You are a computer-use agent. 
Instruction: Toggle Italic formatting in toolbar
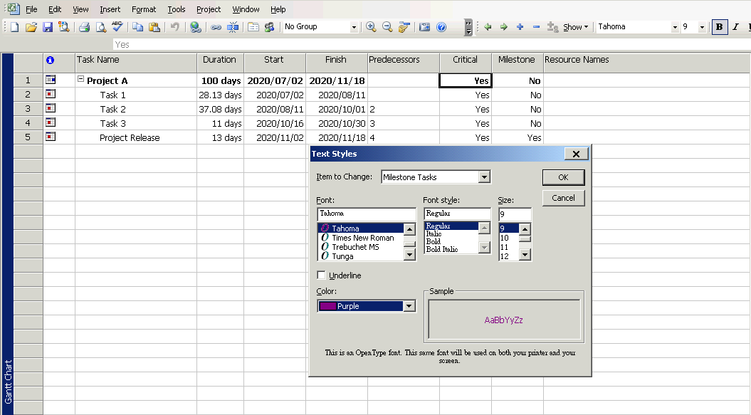(x=735, y=27)
